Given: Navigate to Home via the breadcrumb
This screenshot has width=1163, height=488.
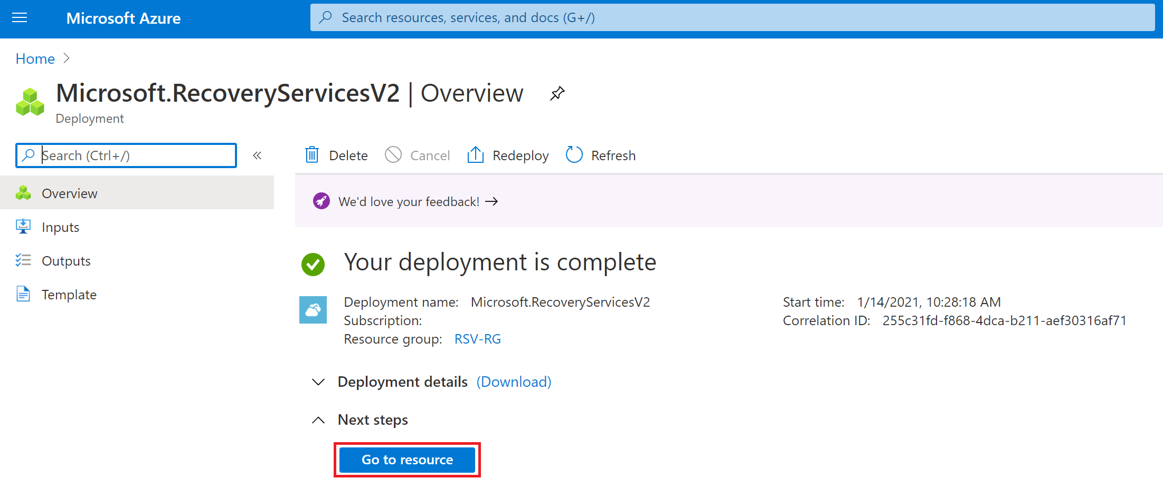Looking at the screenshot, I should [x=35, y=58].
